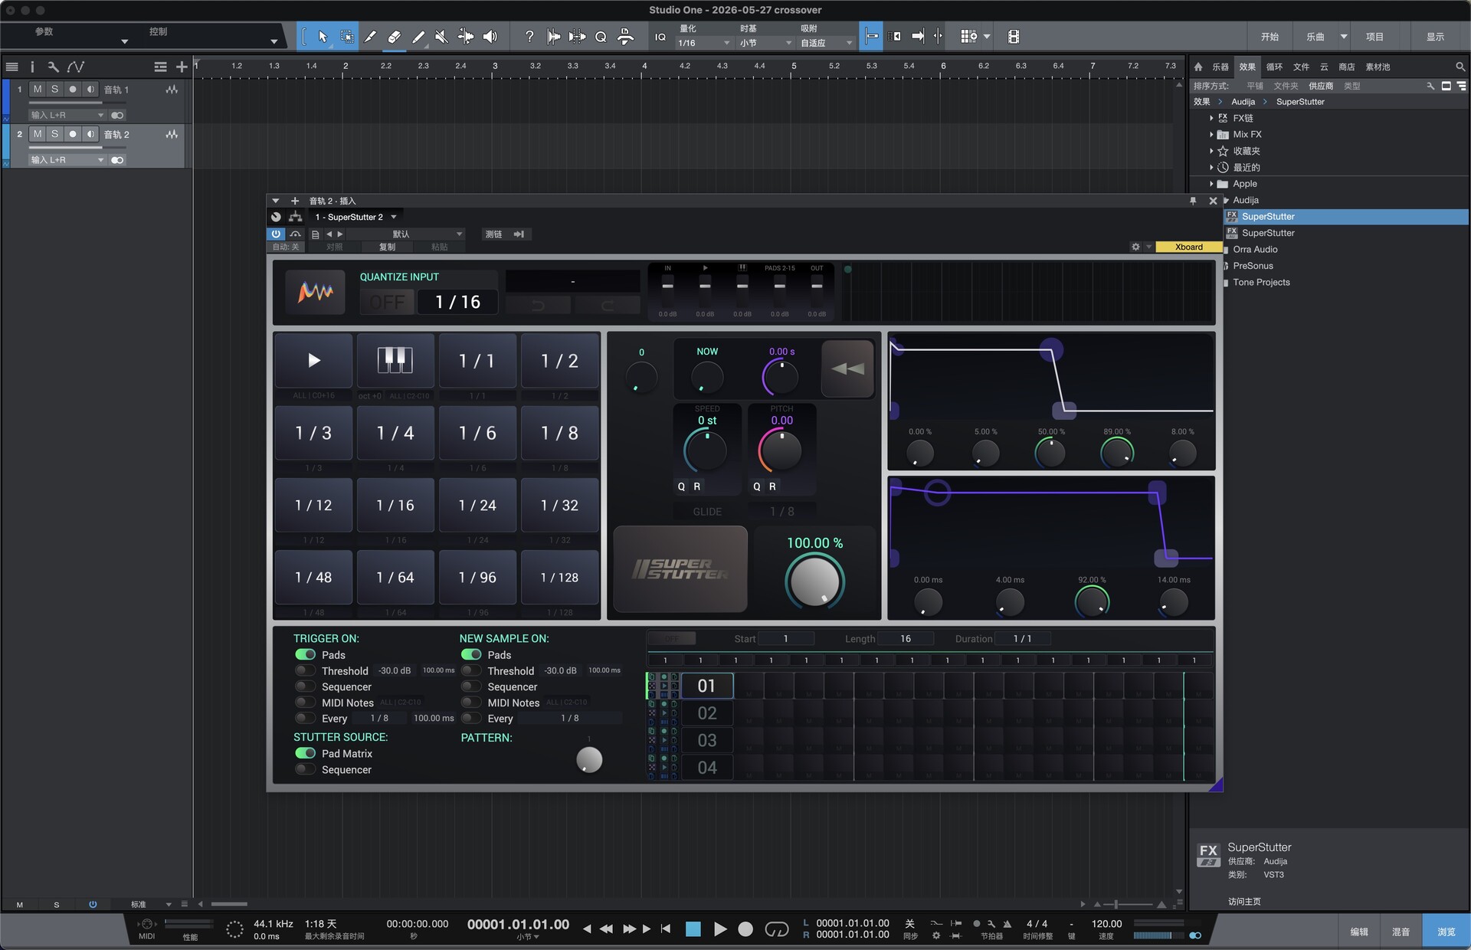1471x950 pixels.
Task: Open browser Home icon
Action: (x=1199, y=67)
